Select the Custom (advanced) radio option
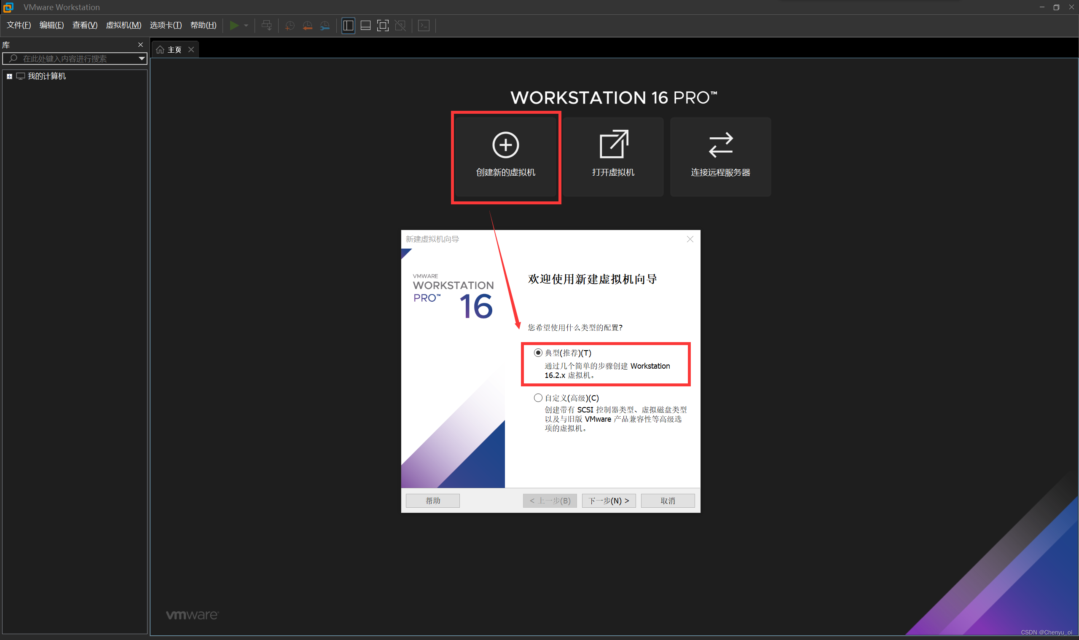The height and width of the screenshot is (640, 1079). (x=537, y=398)
